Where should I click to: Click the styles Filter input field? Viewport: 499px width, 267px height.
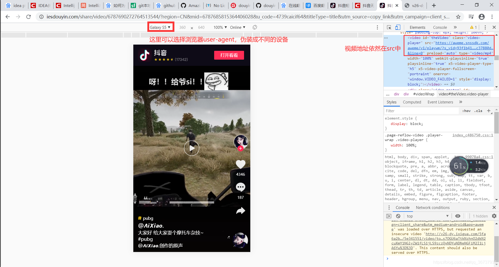421,111
